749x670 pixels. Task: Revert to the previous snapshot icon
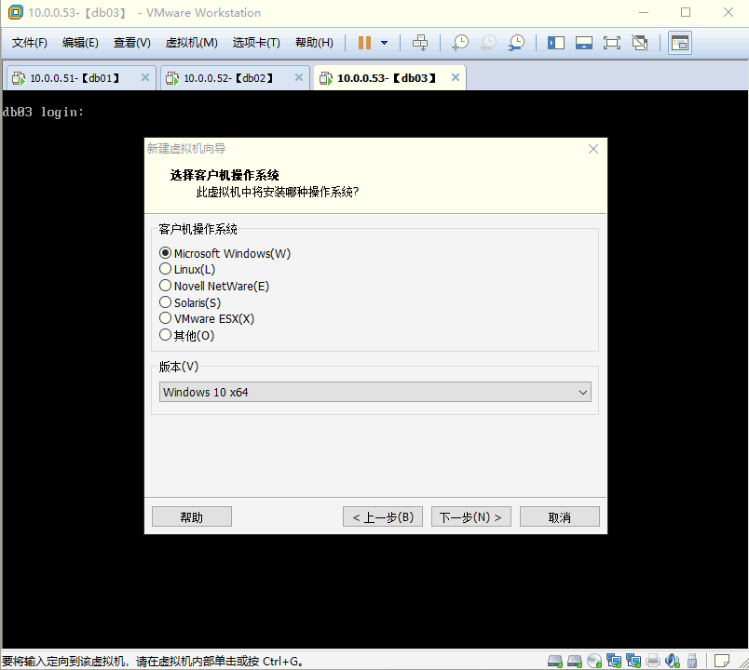click(x=488, y=43)
